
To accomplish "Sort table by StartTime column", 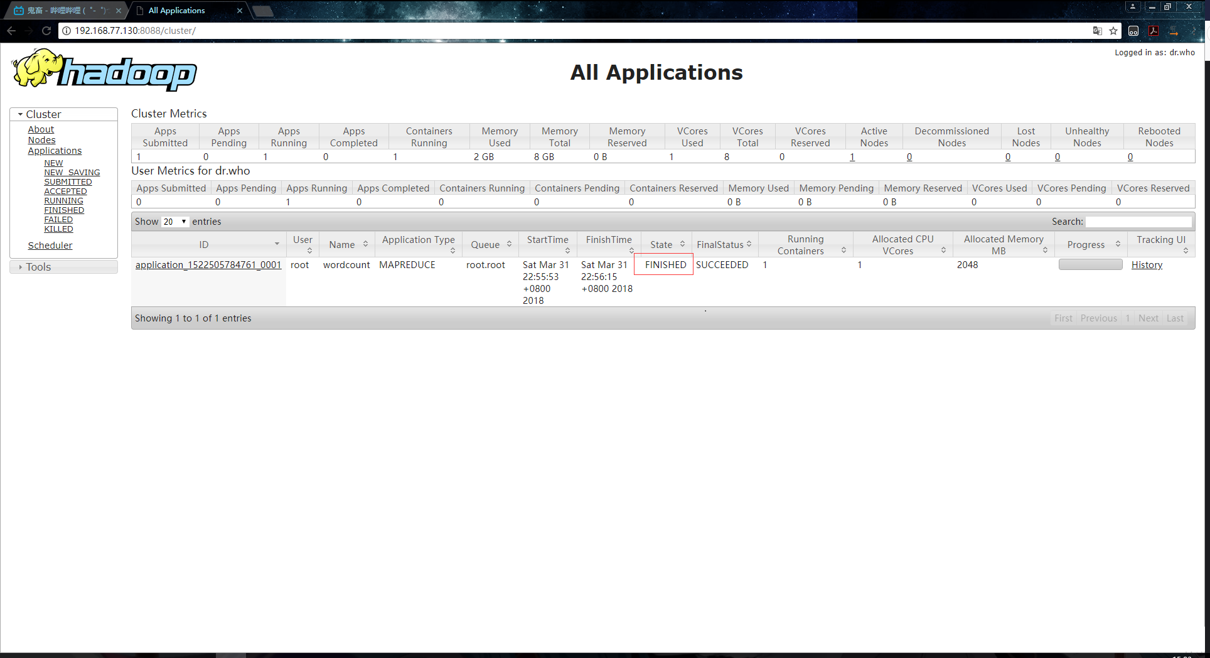I will click(548, 244).
